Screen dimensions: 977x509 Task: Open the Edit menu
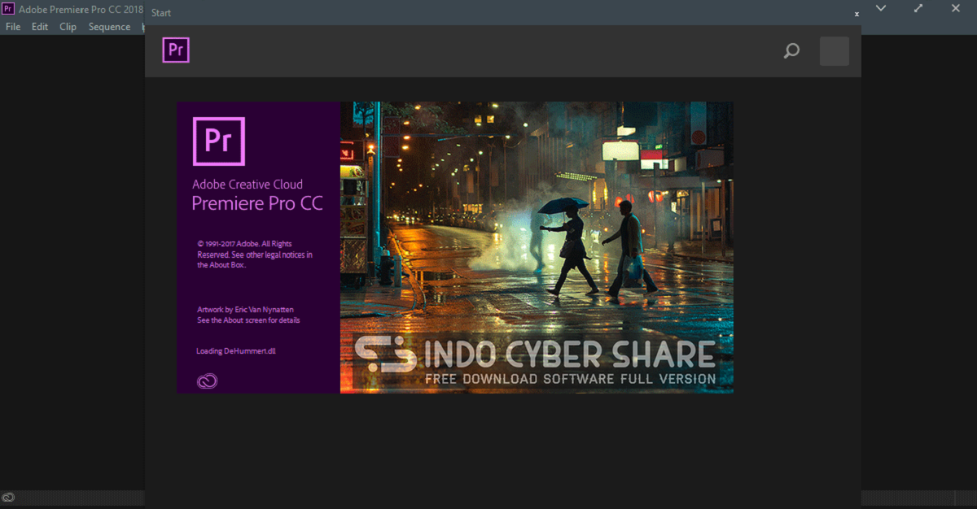[40, 27]
